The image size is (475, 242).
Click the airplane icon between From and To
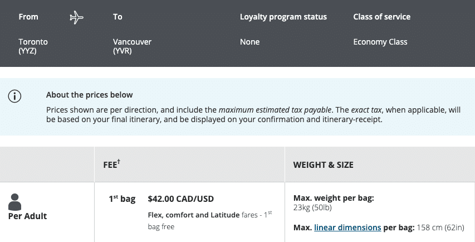[76, 17]
